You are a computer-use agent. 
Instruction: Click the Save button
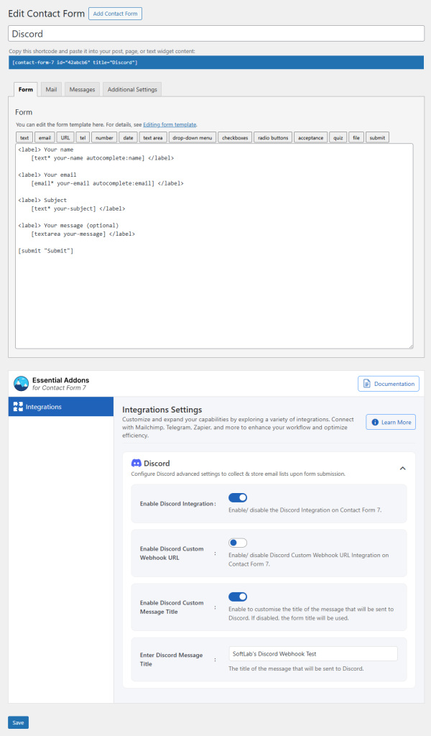18,722
